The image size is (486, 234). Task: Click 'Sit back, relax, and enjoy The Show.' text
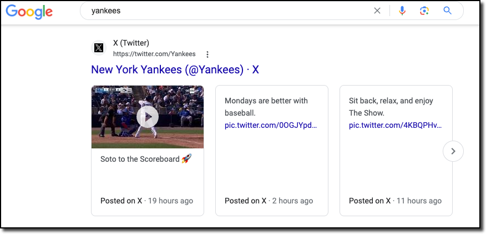click(391, 107)
